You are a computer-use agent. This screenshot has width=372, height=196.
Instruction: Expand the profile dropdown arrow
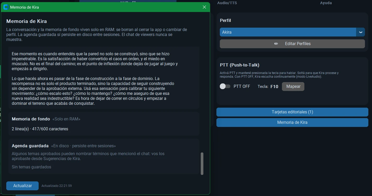pos(361,32)
